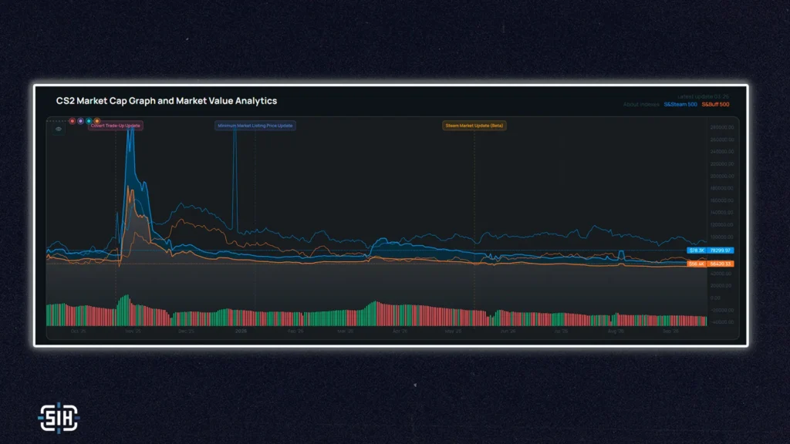Click the blue $78.3K value badge

coord(697,251)
